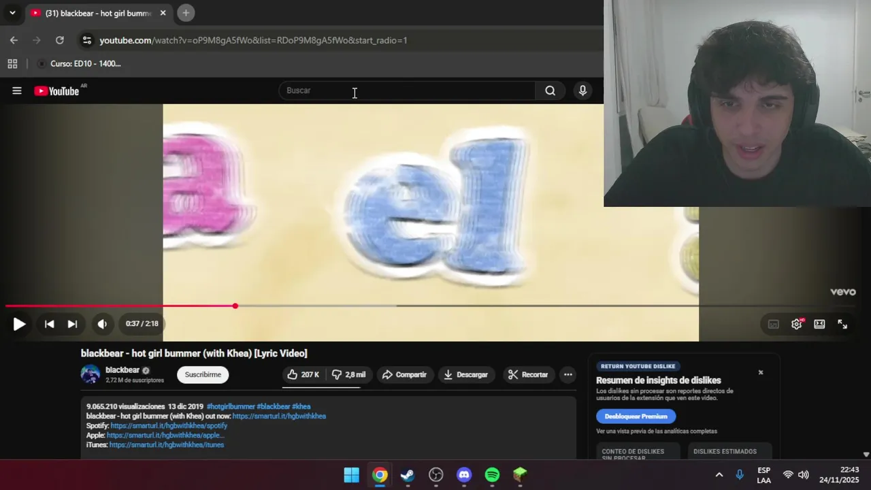Open the #khea hashtag
The height and width of the screenshot is (490, 871).
(x=301, y=406)
